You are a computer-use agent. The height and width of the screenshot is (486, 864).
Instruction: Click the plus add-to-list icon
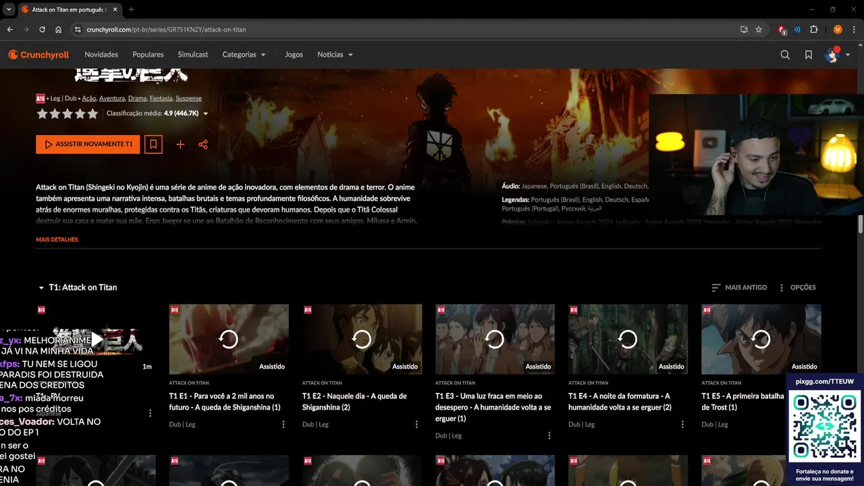[x=180, y=144]
